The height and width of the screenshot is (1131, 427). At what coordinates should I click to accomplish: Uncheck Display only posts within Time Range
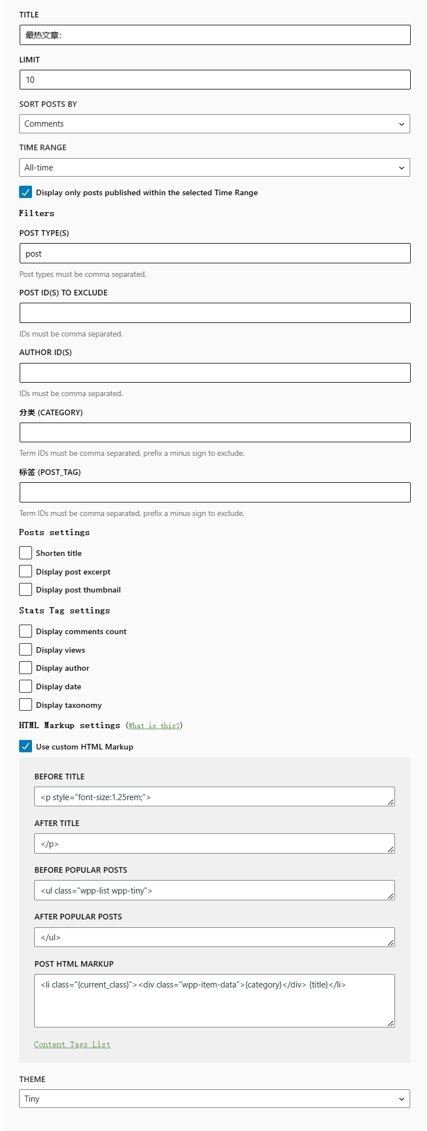pyautogui.click(x=26, y=192)
